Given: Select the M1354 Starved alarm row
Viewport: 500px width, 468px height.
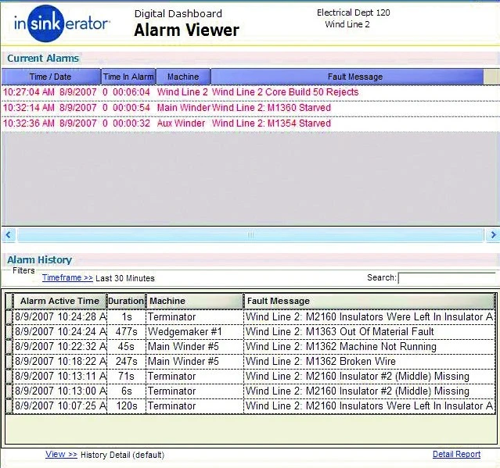Looking at the screenshot, I should click(x=250, y=123).
